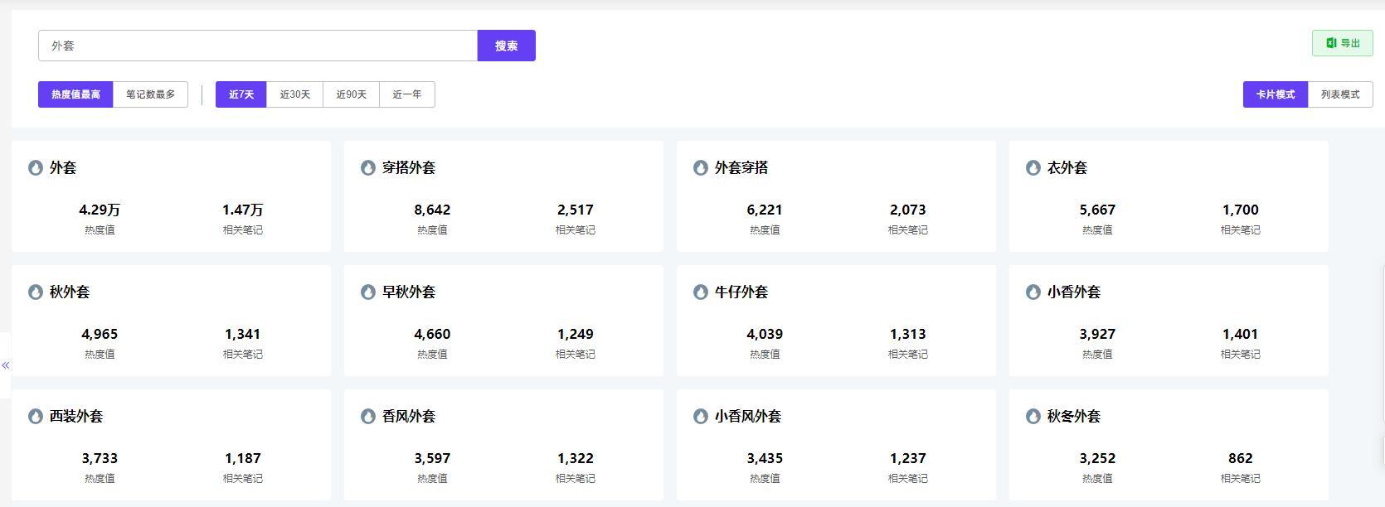
Task: Click the flame icon beside 衣外套
Action: [x=1033, y=167]
